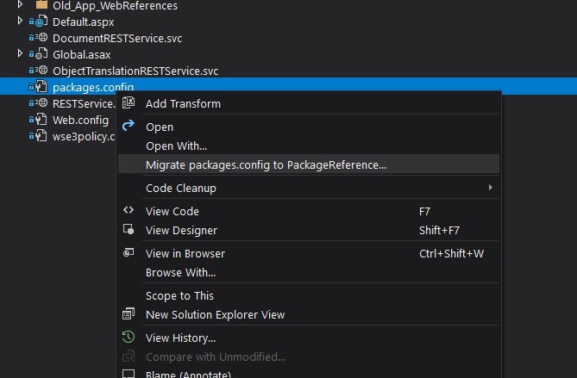This screenshot has width=577, height=378.
Task: Choose View in Browser entry
Action: pos(309,253)
